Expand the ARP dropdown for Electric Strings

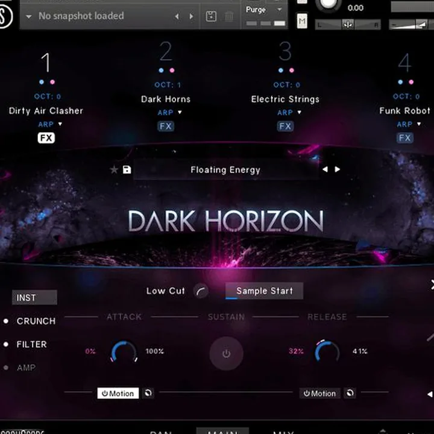[x=299, y=112]
